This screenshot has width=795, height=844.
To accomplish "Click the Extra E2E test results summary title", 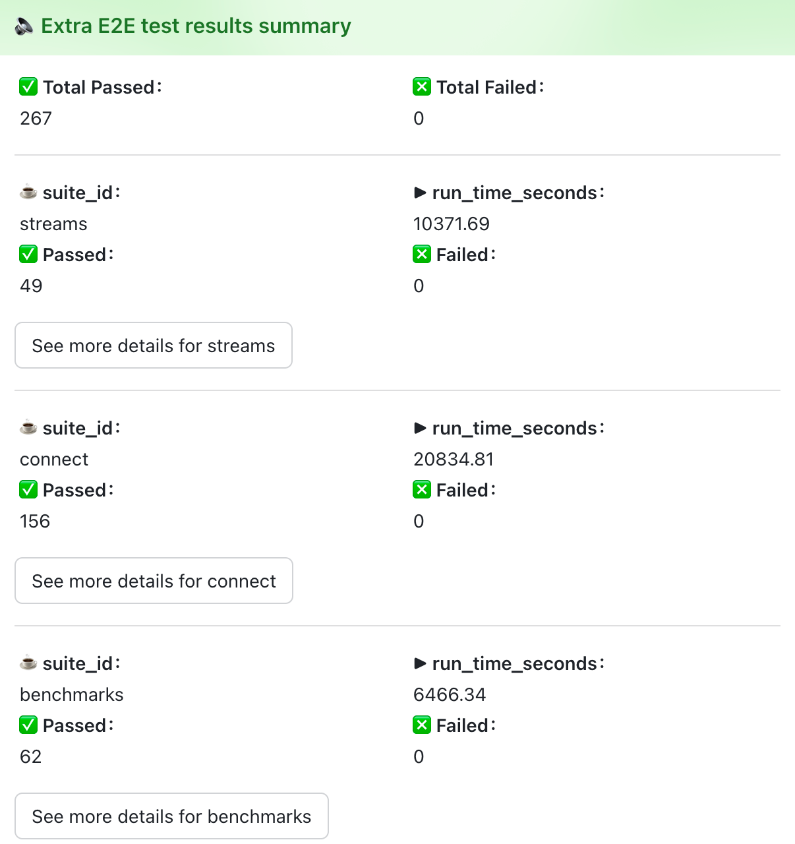I will click(x=196, y=26).
